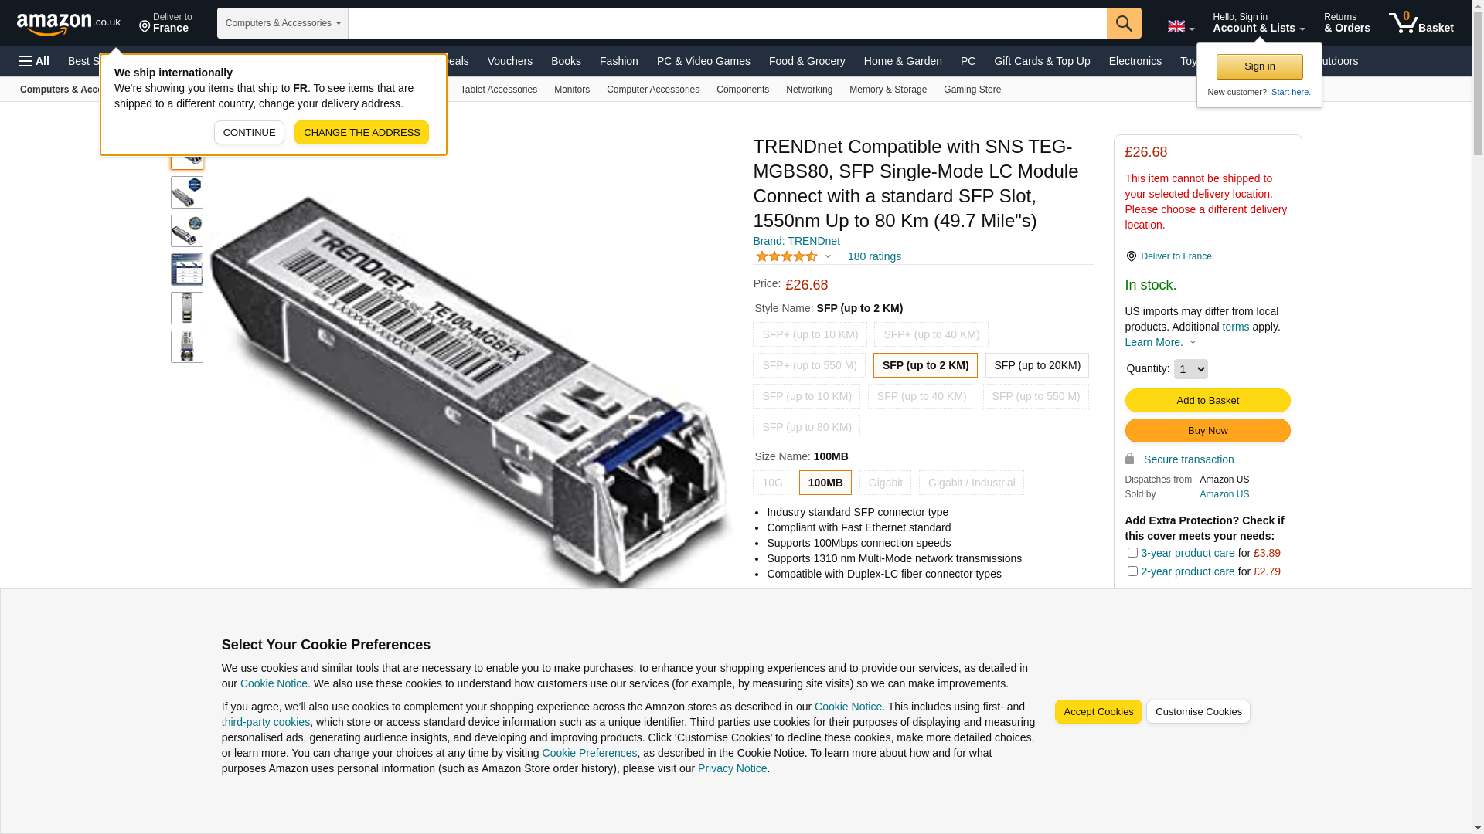
Task: Click the search magnifier button
Action: tap(1124, 23)
